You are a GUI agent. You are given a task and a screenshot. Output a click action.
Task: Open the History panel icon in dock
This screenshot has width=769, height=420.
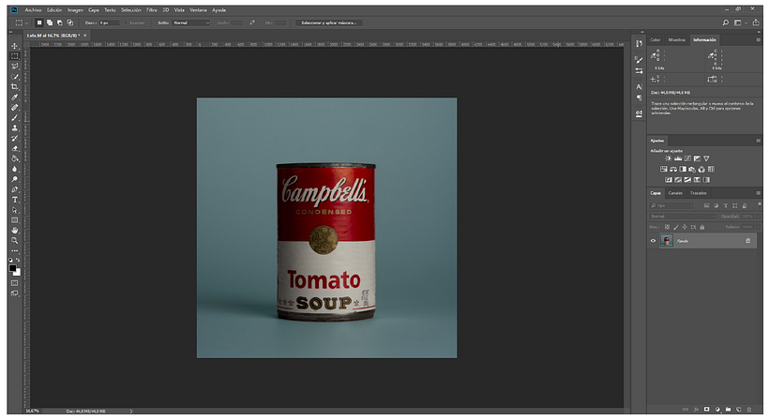tap(639, 44)
